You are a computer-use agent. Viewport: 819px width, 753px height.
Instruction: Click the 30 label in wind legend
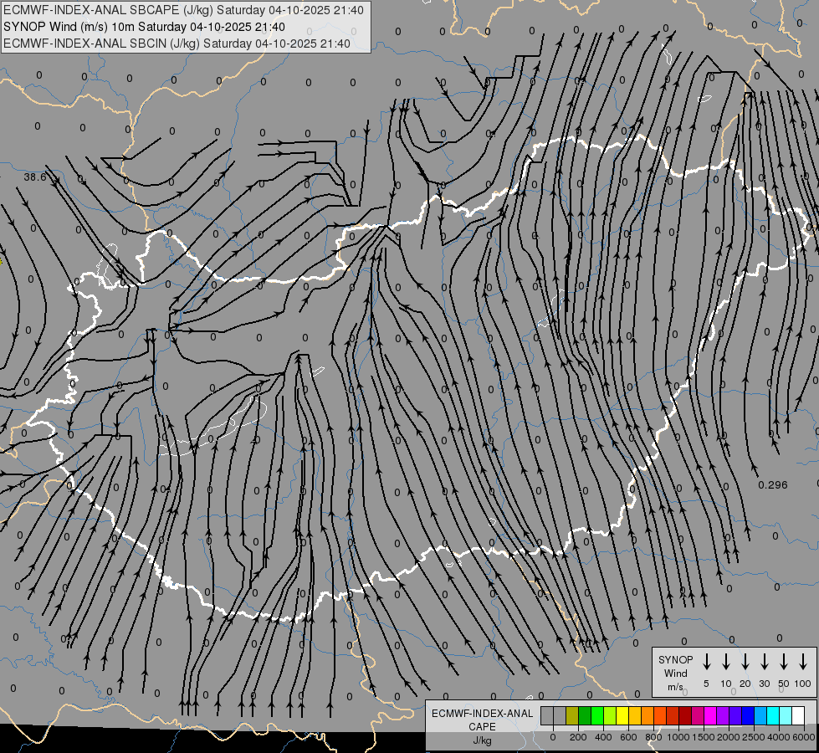click(764, 684)
